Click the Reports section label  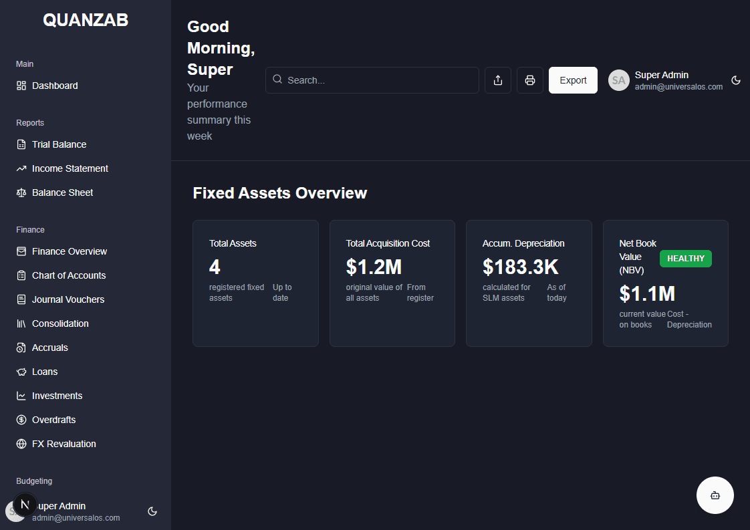point(30,123)
